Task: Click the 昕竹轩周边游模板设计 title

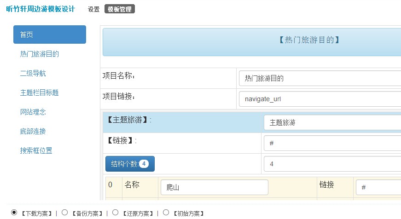Action: (x=41, y=9)
